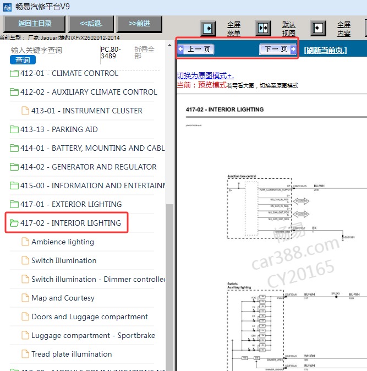
Task: Click the blue 查询 search button
Action: click(23, 60)
